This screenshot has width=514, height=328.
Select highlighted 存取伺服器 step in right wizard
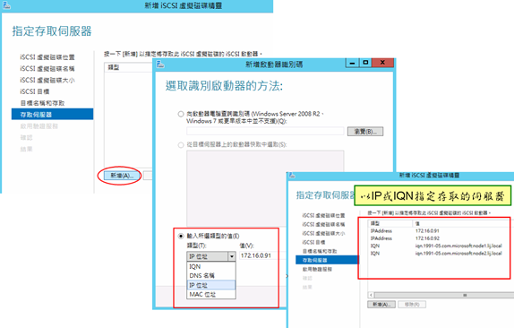point(327,260)
